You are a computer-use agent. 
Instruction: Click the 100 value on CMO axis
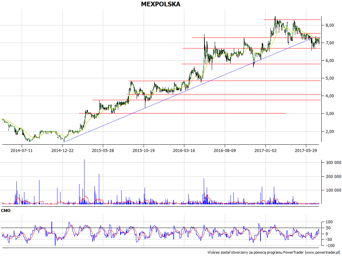[x=329, y=222]
